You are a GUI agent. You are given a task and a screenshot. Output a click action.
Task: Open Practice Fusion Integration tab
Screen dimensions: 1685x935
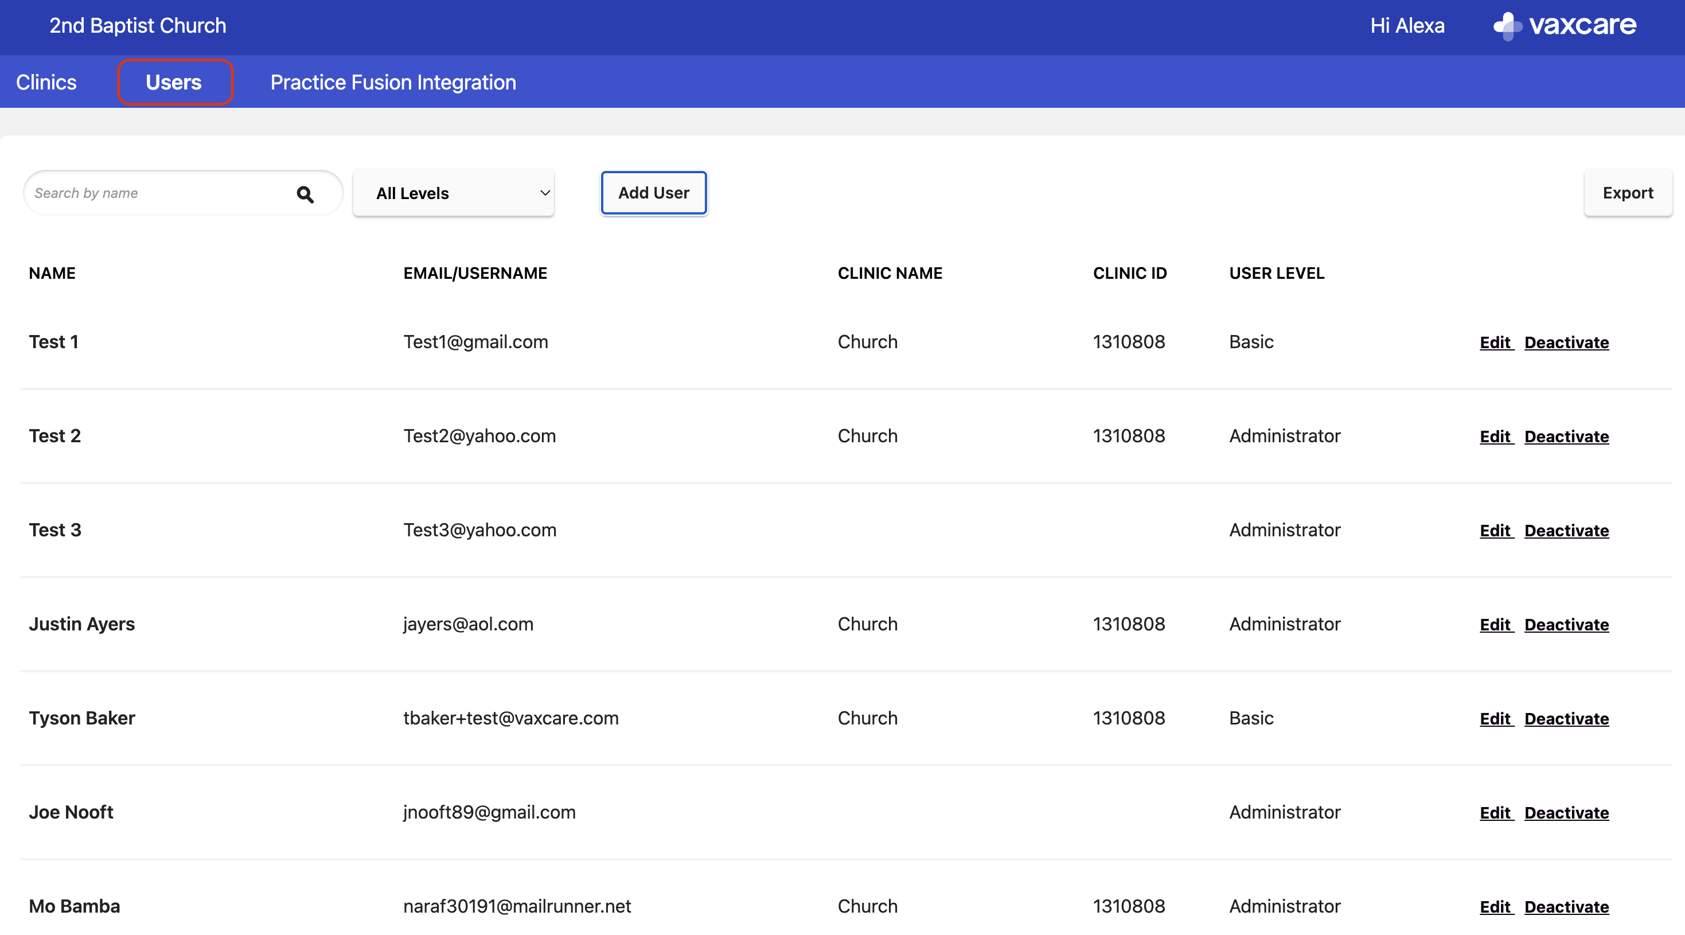(x=393, y=83)
